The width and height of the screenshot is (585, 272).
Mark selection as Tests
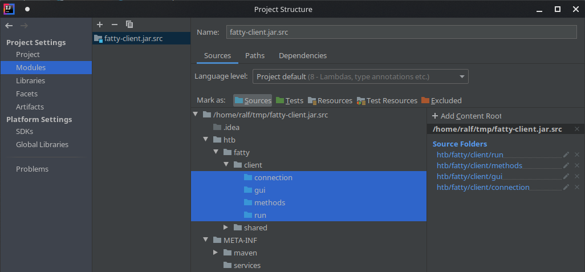pyautogui.click(x=290, y=100)
